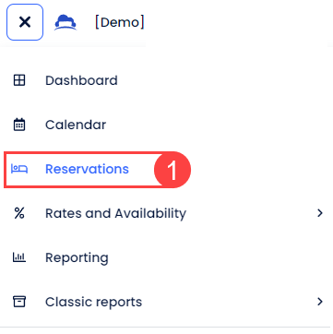Click the Reporting bar chart icon

(19, 257)
